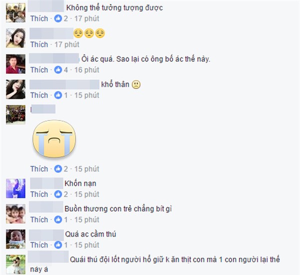Viewport: 300px width, 275px height.
Task: Click the like icon under 'Quá ac cầm thú'
Action: coord(58,245)
